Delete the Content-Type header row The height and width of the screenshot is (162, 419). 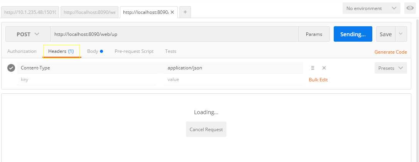(x=324, y=68)
